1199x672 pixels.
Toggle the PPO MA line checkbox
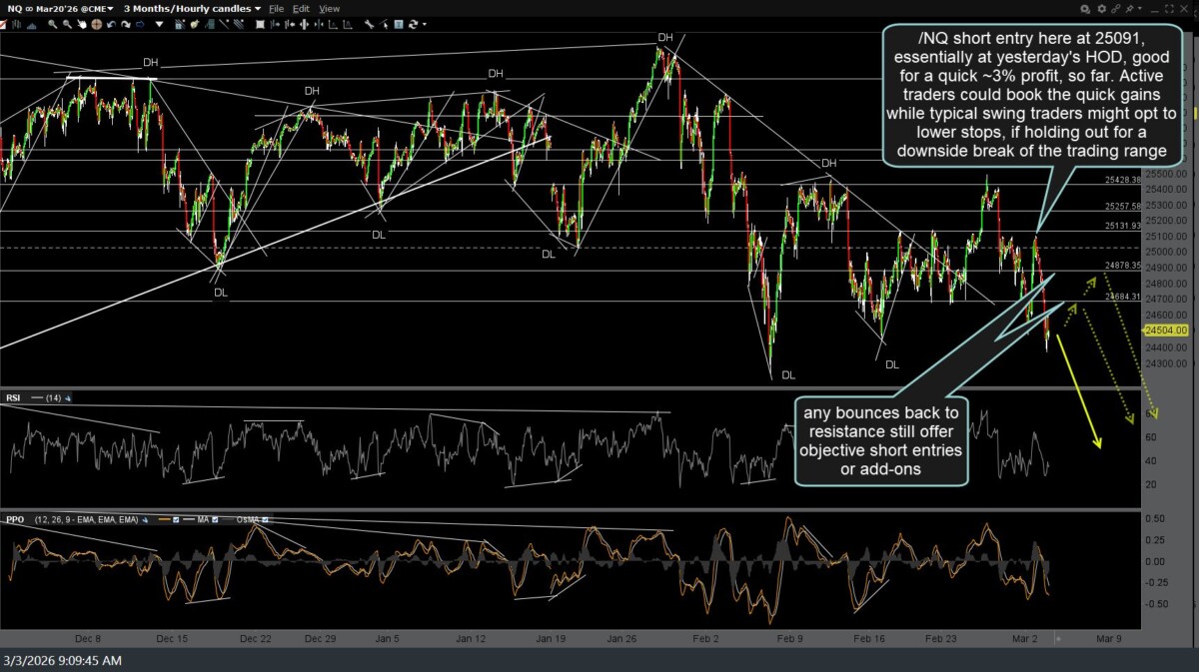click(215, 519)
